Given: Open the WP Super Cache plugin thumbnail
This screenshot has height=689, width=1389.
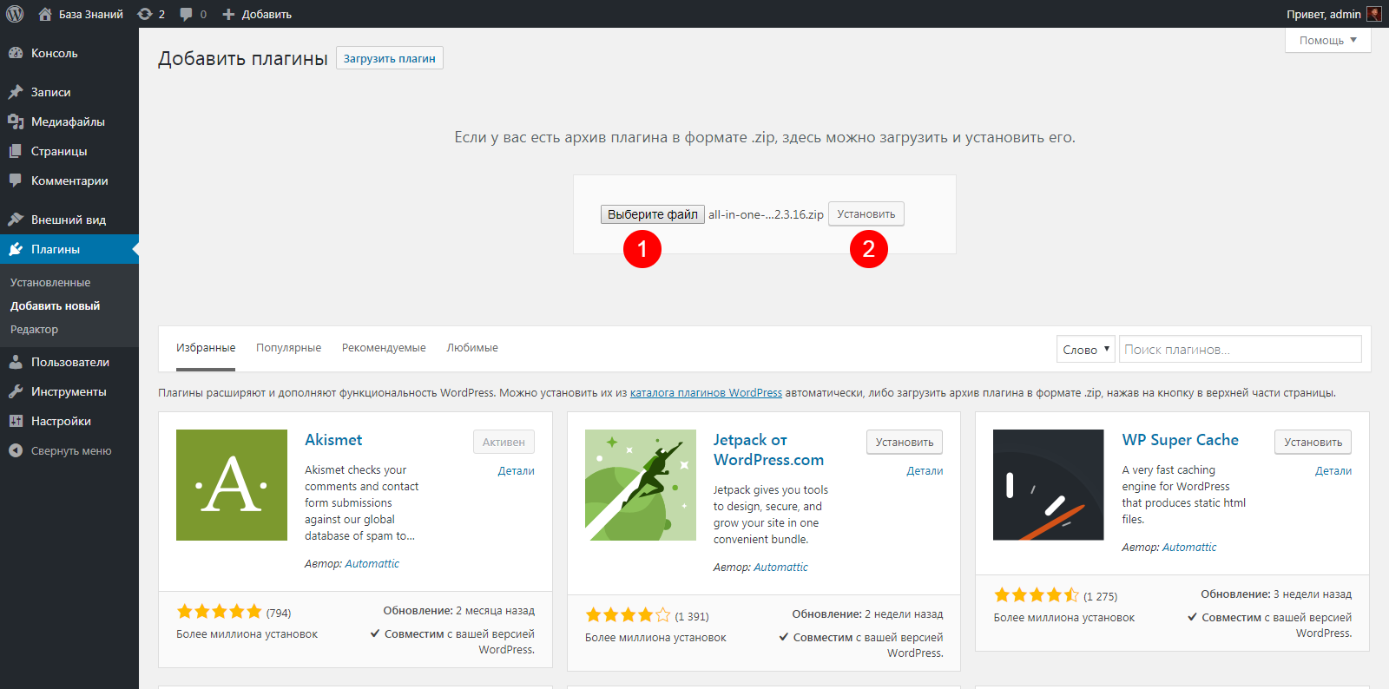Looking at the screenshot, I should click(1049, 485).
